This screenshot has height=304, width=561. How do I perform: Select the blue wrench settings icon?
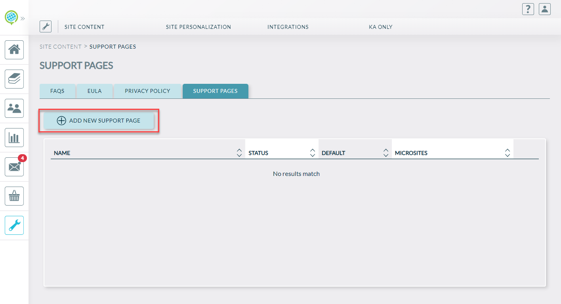pyautogui.click(x=14, y=225)
